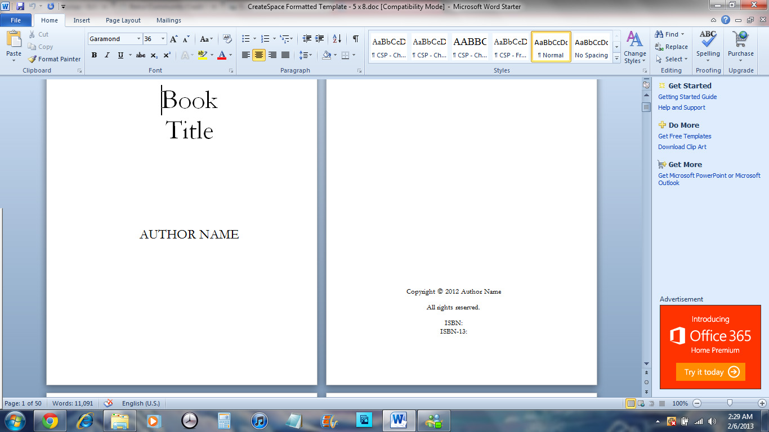The image size is (769, 432).
Task: Grow the font size
Action: click(x=173, y=39)
